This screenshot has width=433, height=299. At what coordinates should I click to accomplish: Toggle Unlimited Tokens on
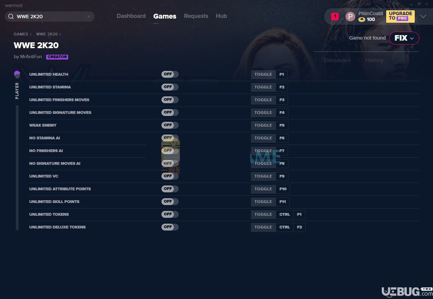(170, 214)
